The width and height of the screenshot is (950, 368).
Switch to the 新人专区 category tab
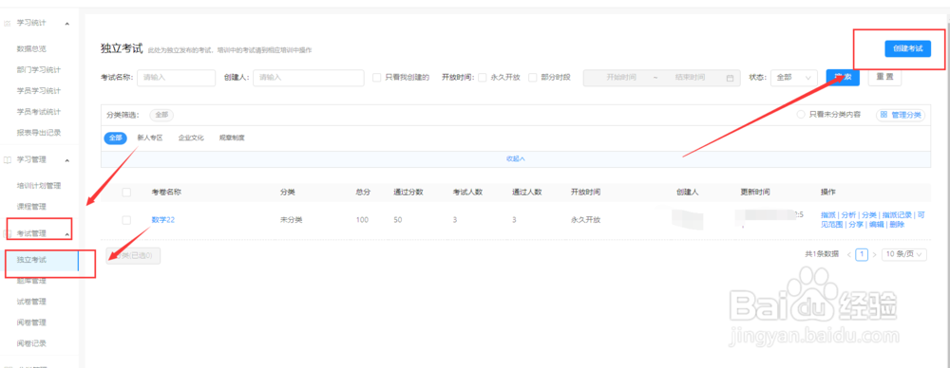(150, 138)
